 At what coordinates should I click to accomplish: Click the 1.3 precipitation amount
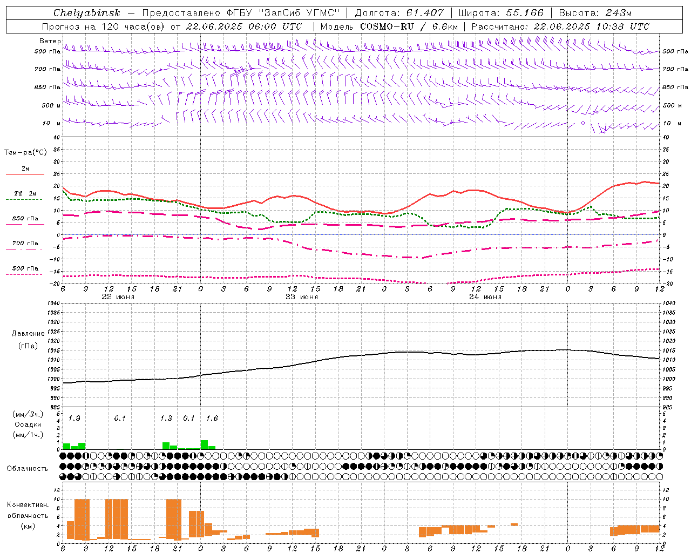(x=166, y=419)
